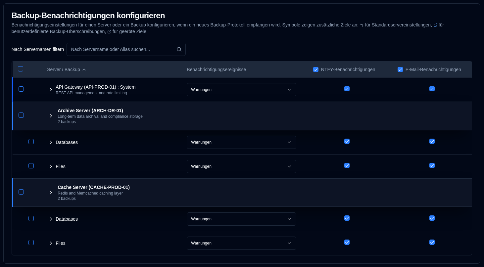Click the sort arrow beside Server / Backup
Screen dimensions: 484x267
(x=84, y=69)
